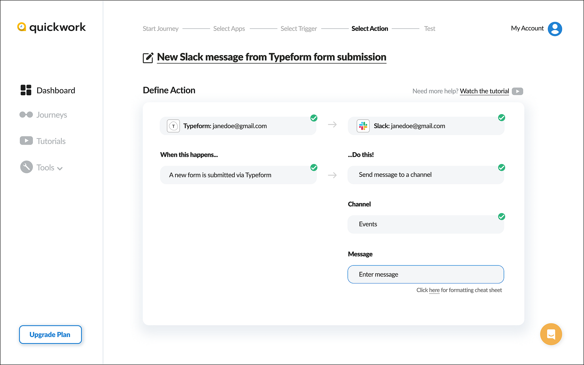
Task: Click here link for formatting cheat sheet
Action: (434, 290)
